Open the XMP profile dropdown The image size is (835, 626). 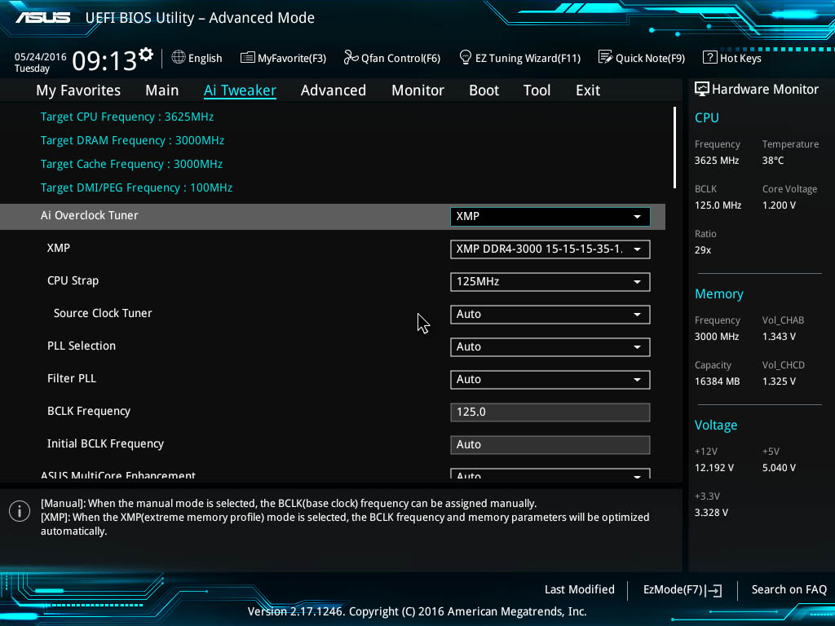550,249
